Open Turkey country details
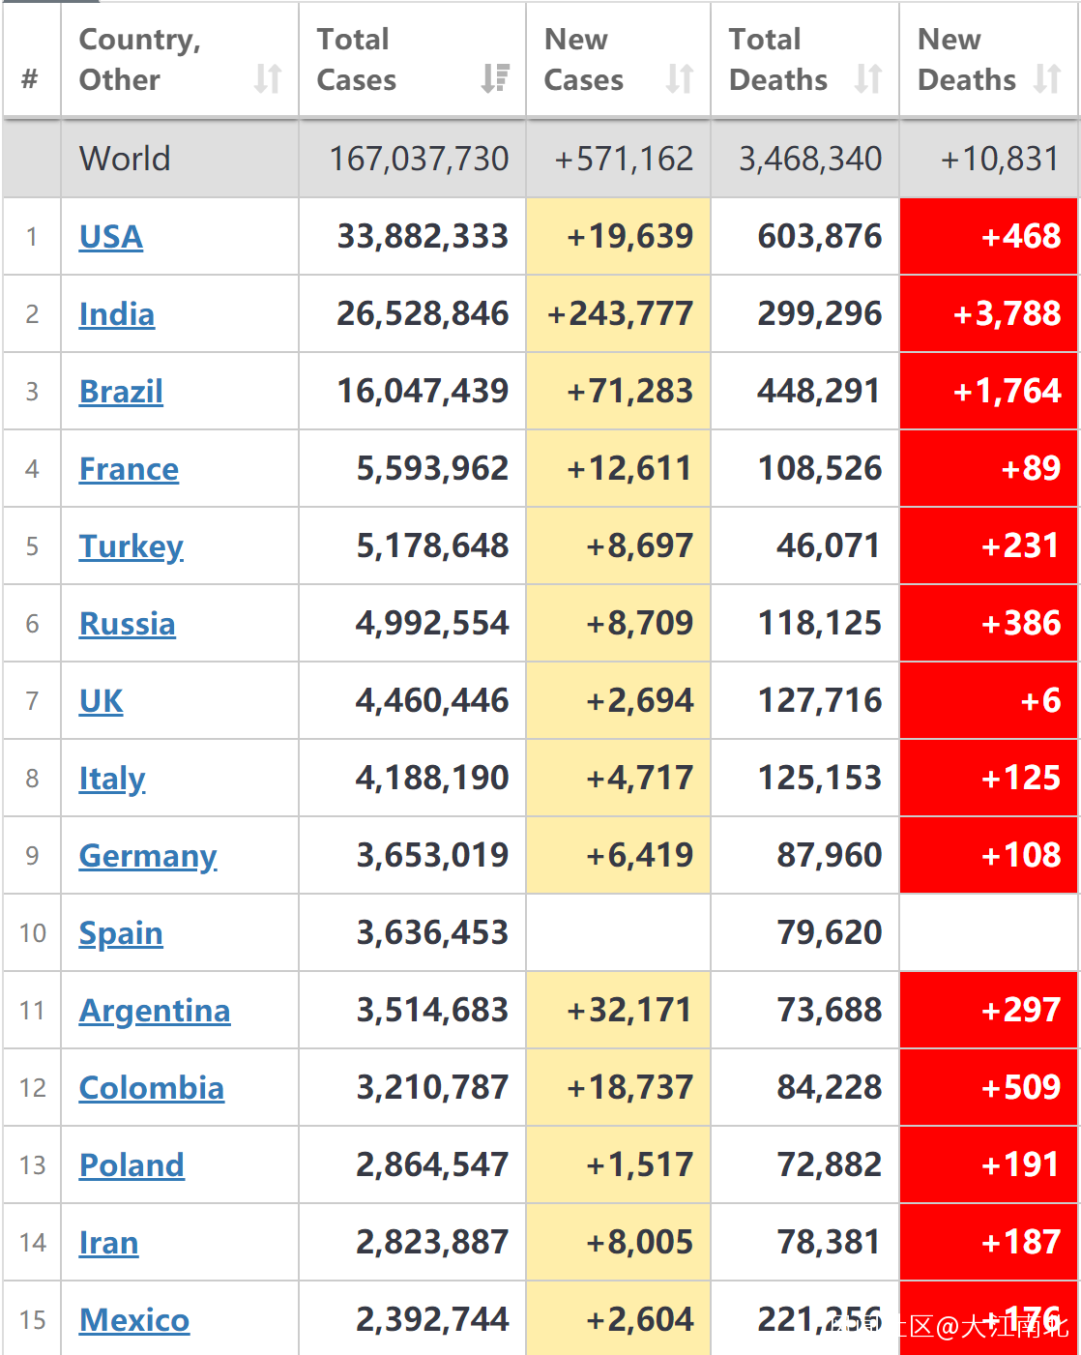The image size is (1081, 1355). pyautogui.click(x=131, y=546)
